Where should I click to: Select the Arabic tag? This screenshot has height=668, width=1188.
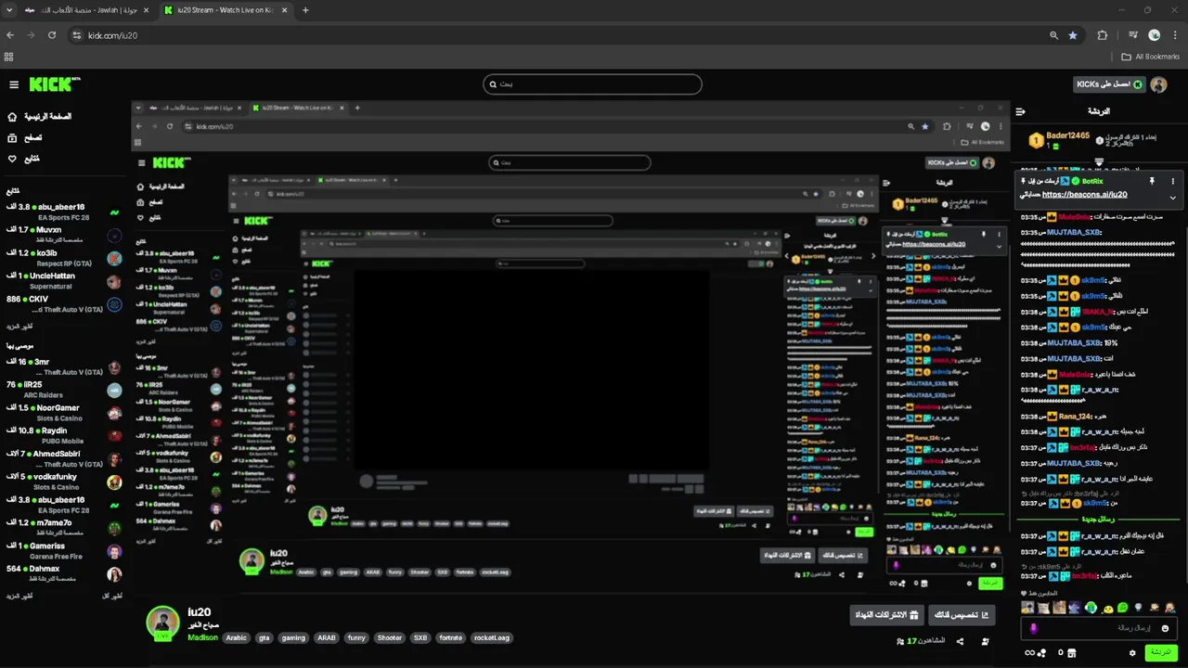(237, 638)
